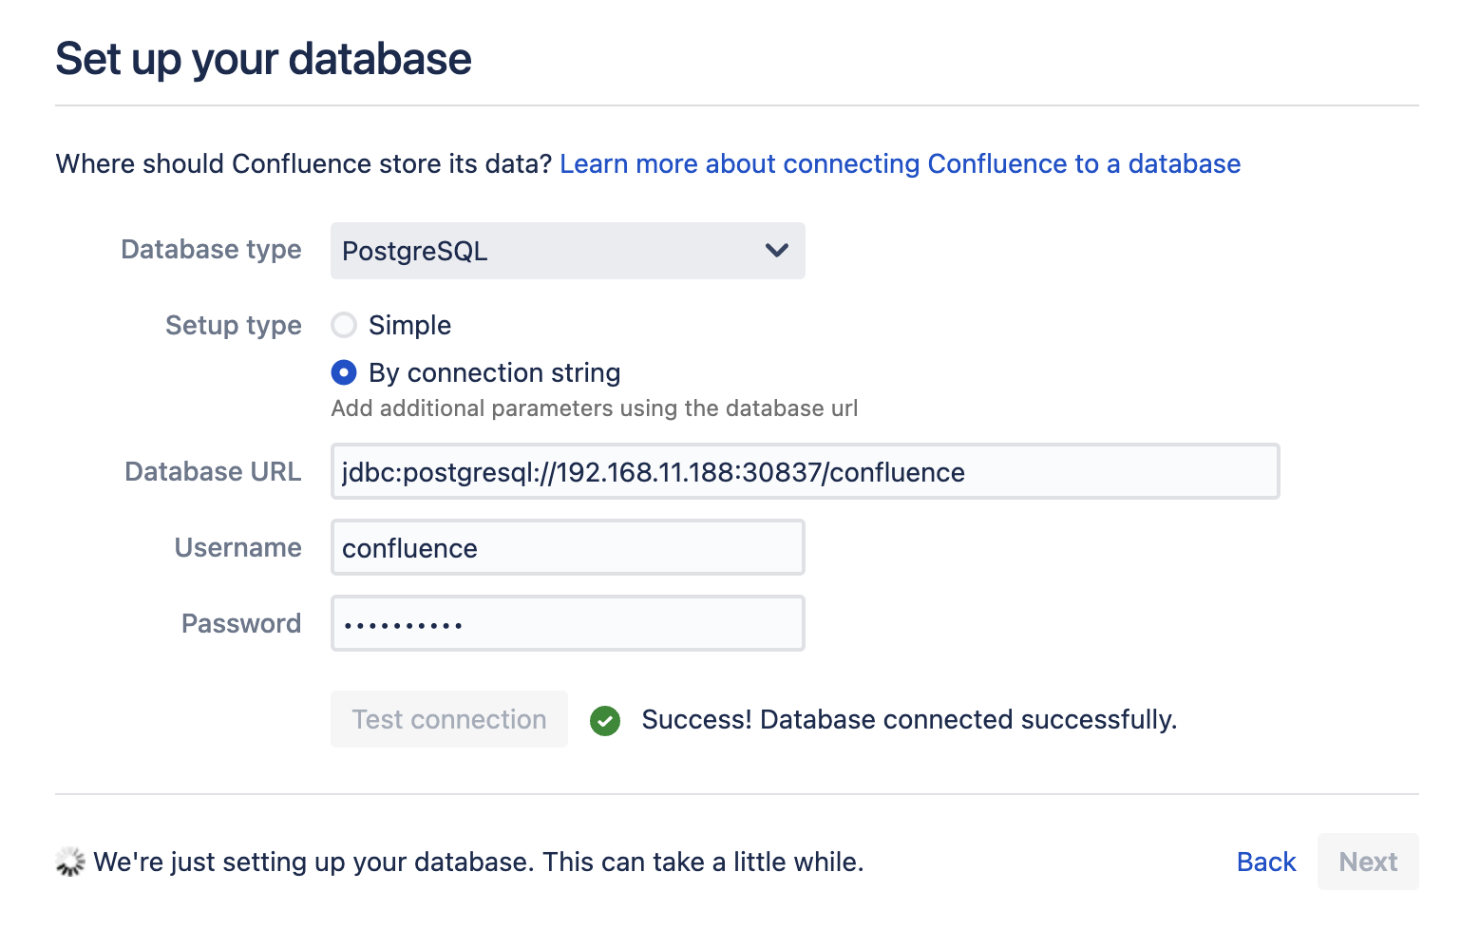Select the Simple setup type radio button
Viewport: 1480px width, 929px height.
point(344,326)
